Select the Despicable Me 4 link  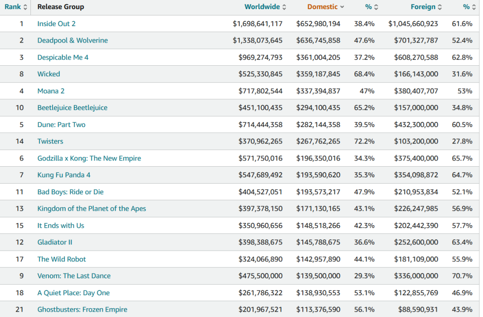tap(63, 58)
